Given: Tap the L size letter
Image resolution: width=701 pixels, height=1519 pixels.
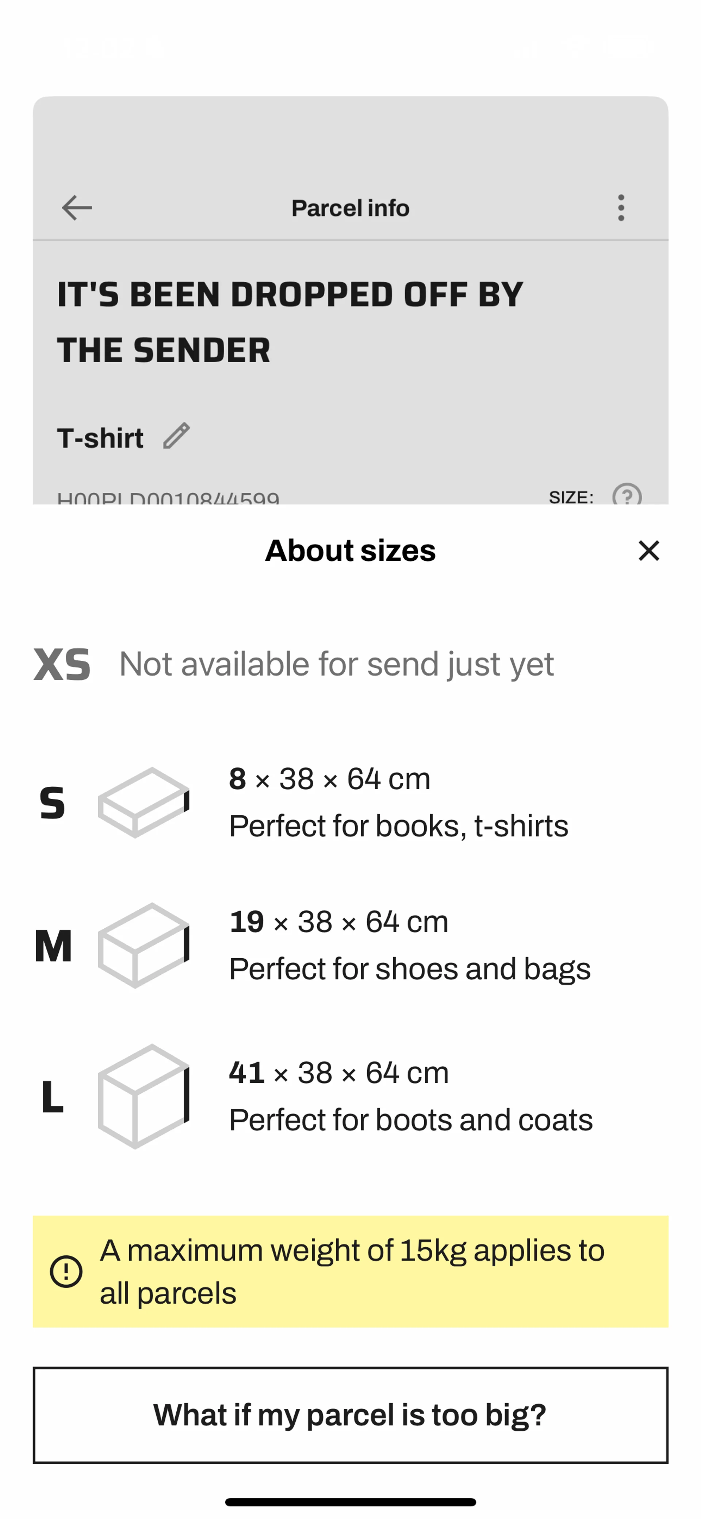Looking at the screenshot, I should click(x=53, y=1097).
